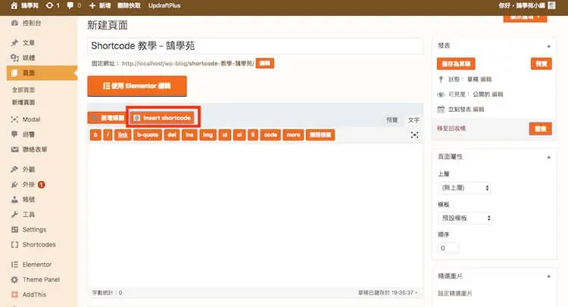Click the orange Publish button
The image size is (568, 307).
click(540, 129)
